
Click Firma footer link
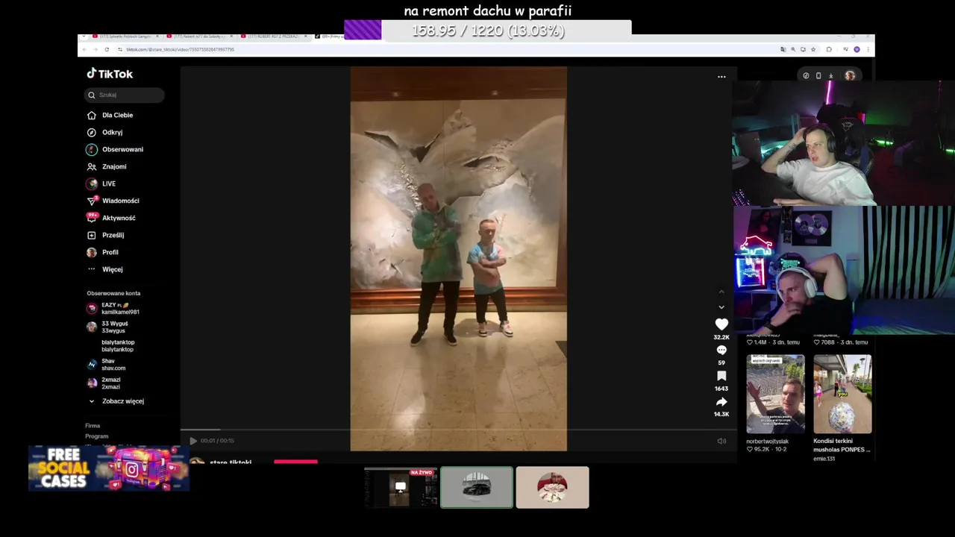[x=93, y=426]
